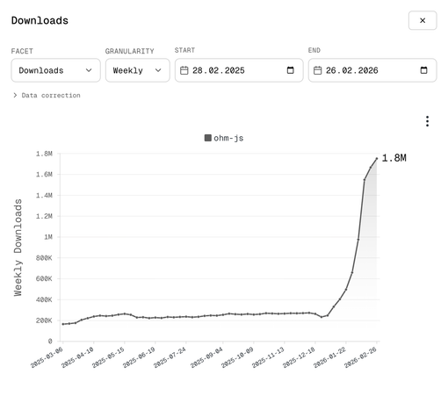Click the 2026-01-22 x-axis label

329,357
